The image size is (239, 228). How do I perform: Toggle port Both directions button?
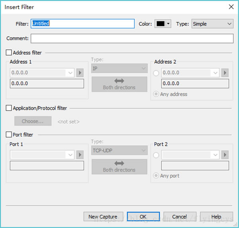point(119,166)
